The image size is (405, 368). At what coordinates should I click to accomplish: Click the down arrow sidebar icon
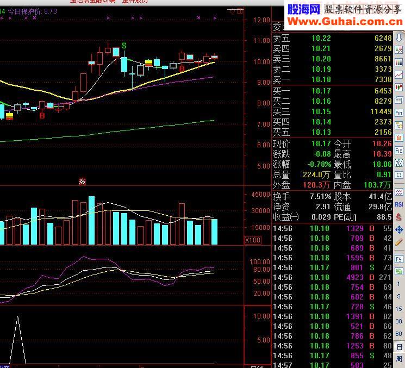coord(399,38)
